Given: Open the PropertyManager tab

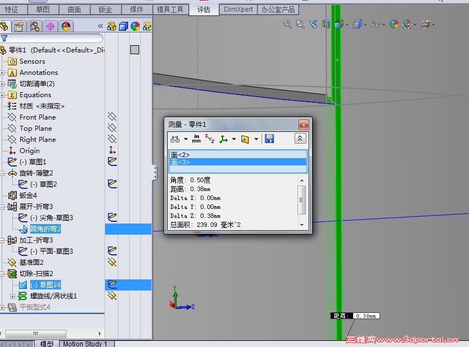Looking at the screenshot, I should coord(19,26).
